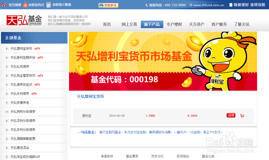269x160 pixels.
Task: Expand arrow beside 天弘现金管家货币
Action: (6, 76)
